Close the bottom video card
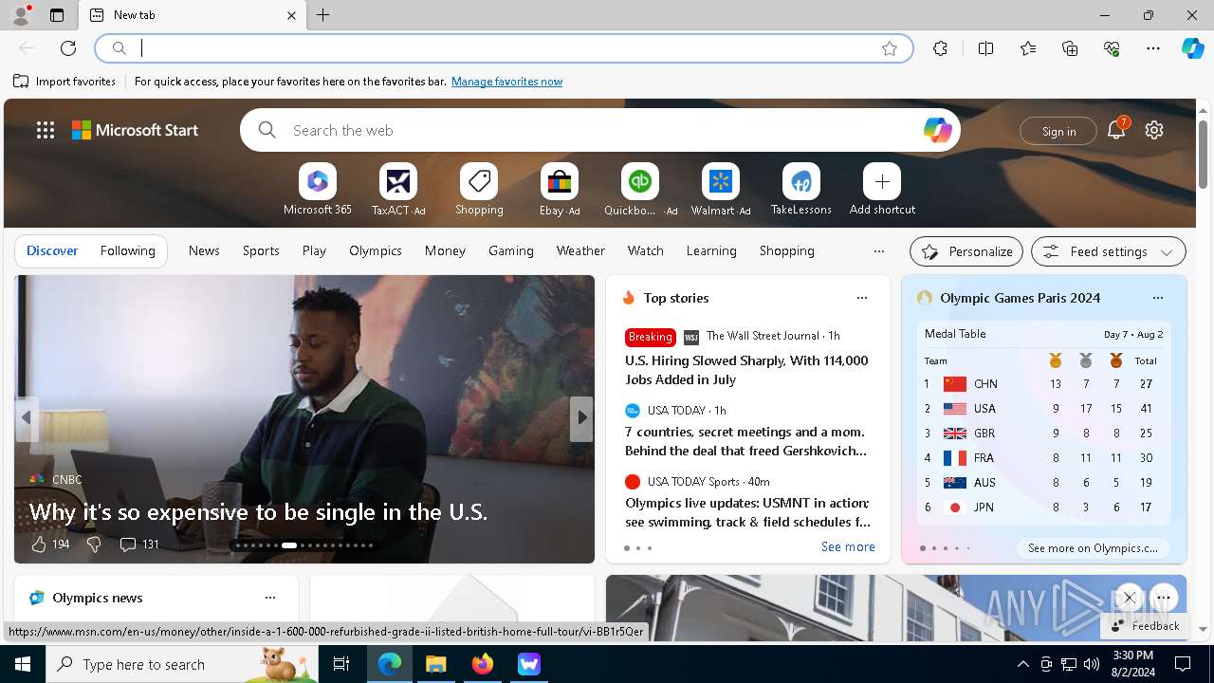1214x683 pixels. click(1129, 598)
